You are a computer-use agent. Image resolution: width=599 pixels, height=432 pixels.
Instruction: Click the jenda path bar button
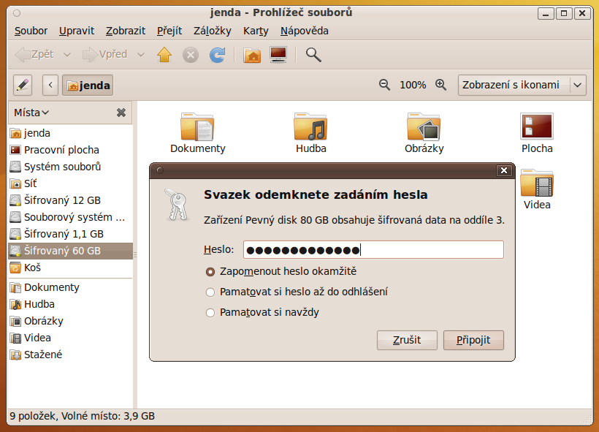88,85
